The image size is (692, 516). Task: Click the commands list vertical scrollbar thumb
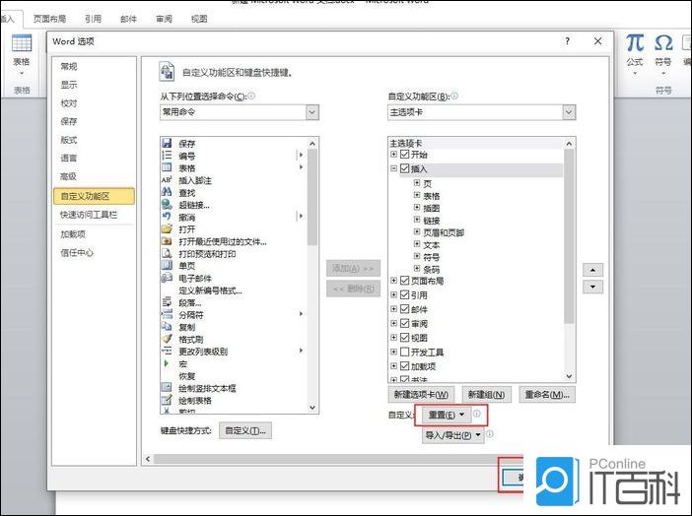312,197
